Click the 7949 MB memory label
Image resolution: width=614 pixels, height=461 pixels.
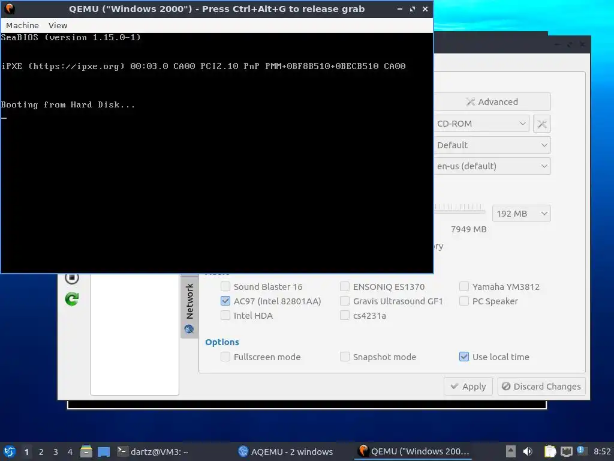469,229
